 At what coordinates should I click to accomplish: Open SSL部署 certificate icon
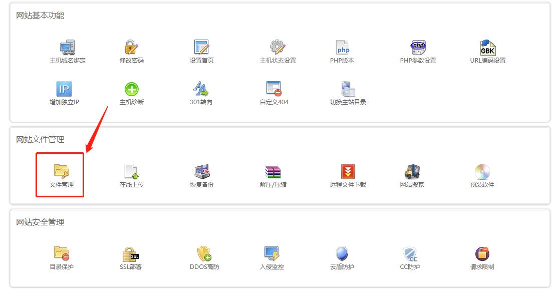(131, 254)
